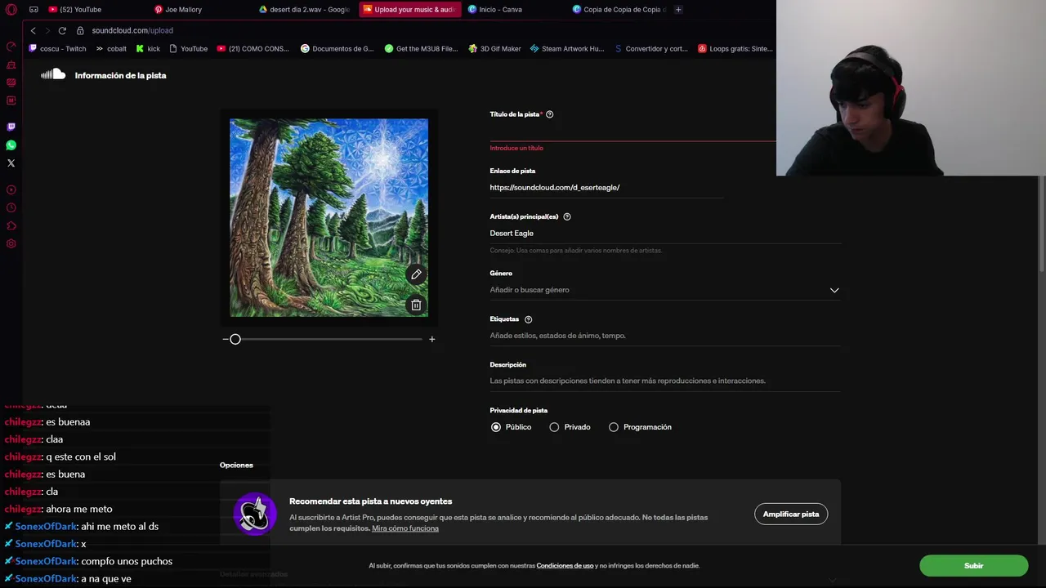Image resolution: width=1046 pixels, height=588 pixels.
Task: Open the Loops gratis: Sinte... bookmark
Action: tap(735, 48)
